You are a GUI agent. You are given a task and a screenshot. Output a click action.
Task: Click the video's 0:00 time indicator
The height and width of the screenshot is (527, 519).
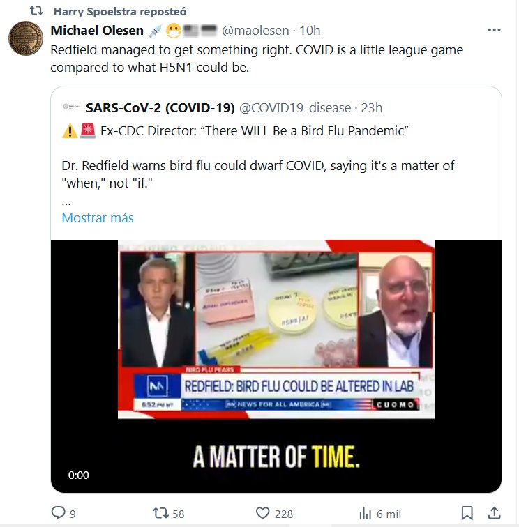(79, 475)
